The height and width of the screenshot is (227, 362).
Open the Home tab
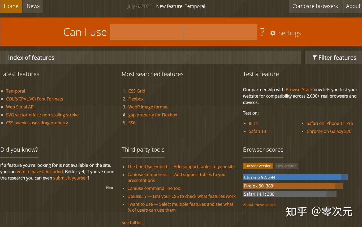(x=11, y=6)
